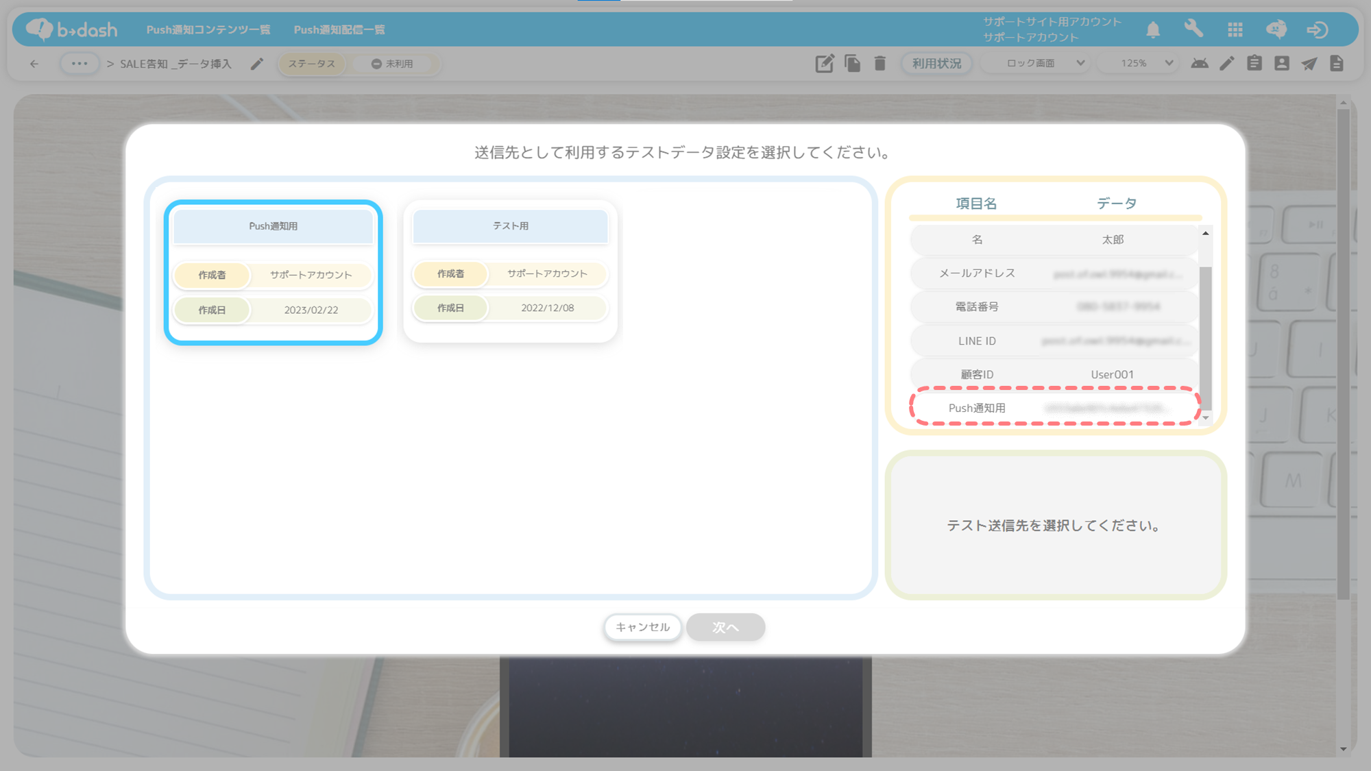Click the キャンセル button
1371x771 pixels.
[642, 627]
